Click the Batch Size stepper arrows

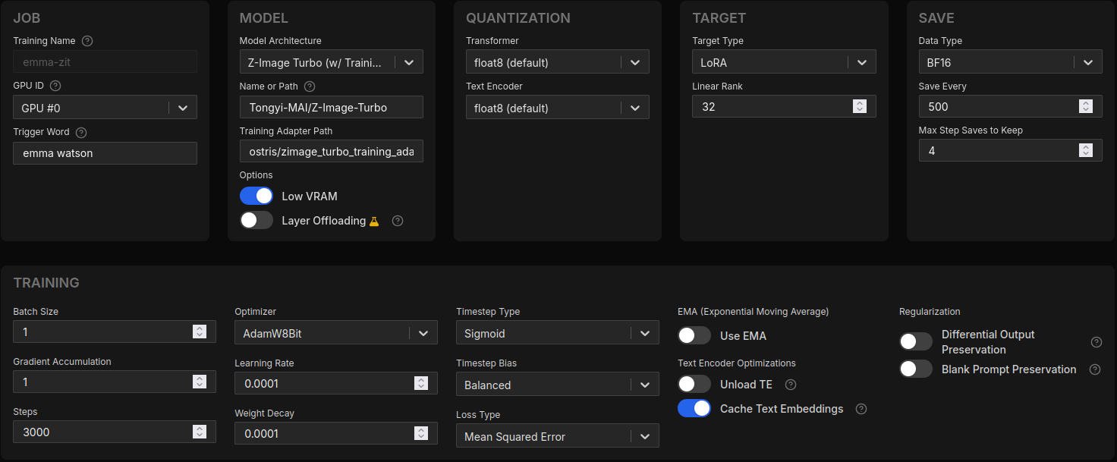click(200, 332)
